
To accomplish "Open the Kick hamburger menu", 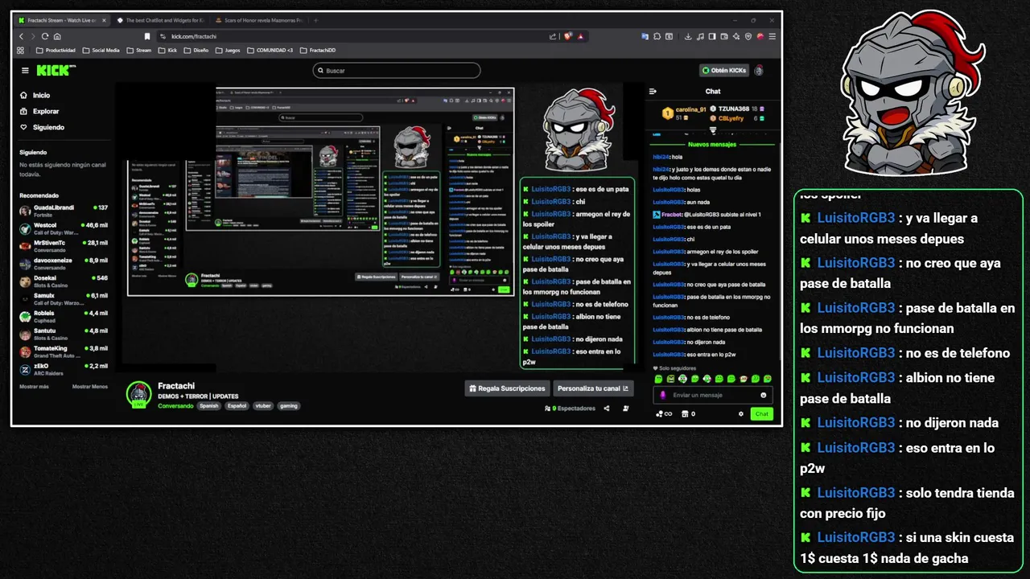I will 25,71.
